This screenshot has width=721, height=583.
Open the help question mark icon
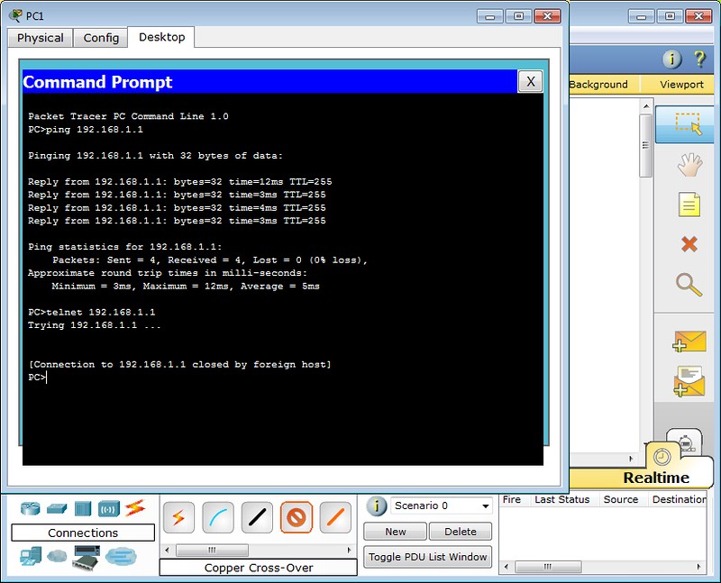(699, 59)
